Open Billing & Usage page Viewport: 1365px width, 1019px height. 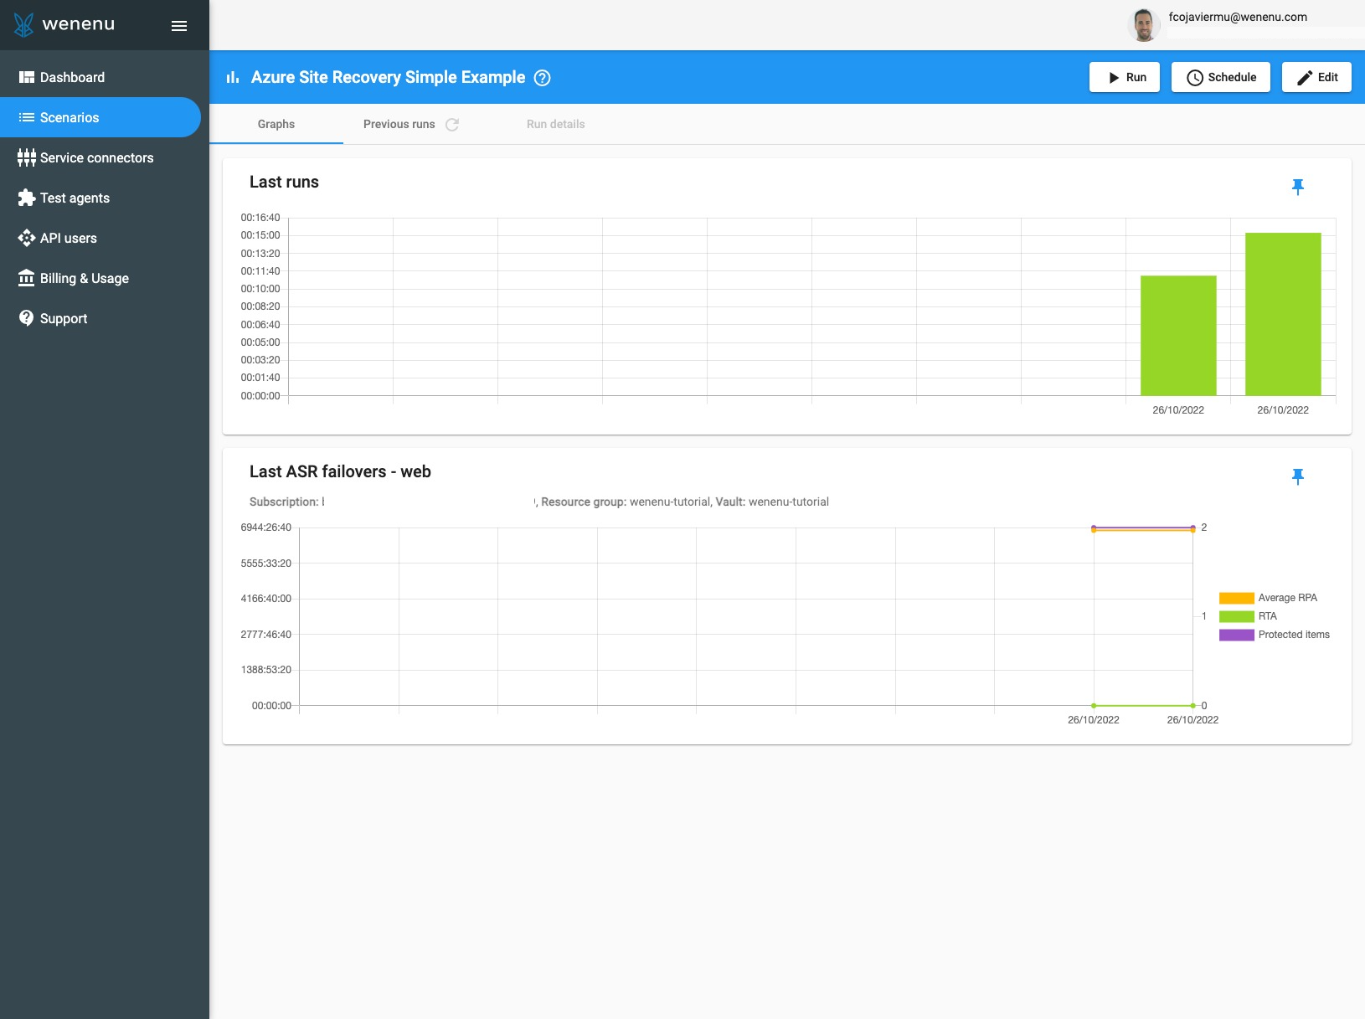(100, 278)
